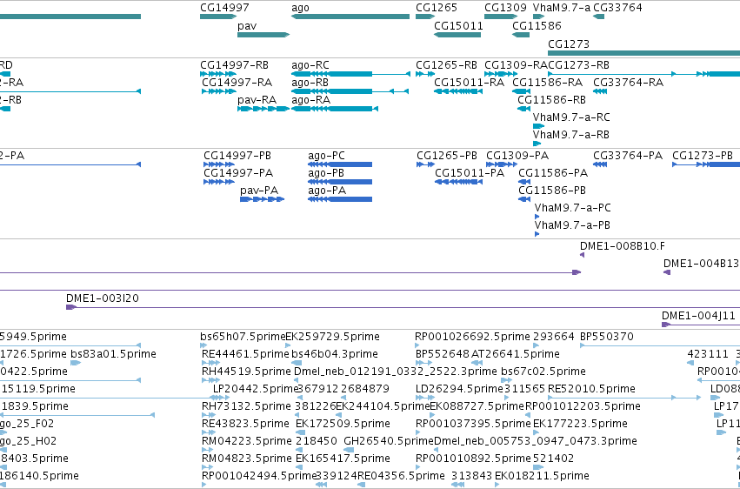Select the CG1309-RA transcript label
This screenshot has height=489, width=740.
[516, 65]
